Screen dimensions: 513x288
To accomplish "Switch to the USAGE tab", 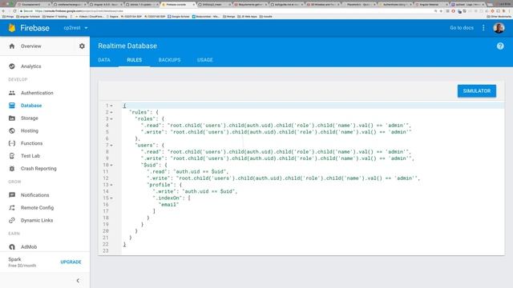I will (205, 60).
